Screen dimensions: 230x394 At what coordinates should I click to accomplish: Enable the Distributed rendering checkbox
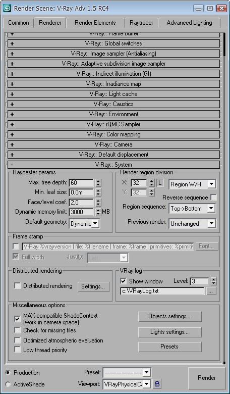tap(17, 286)
